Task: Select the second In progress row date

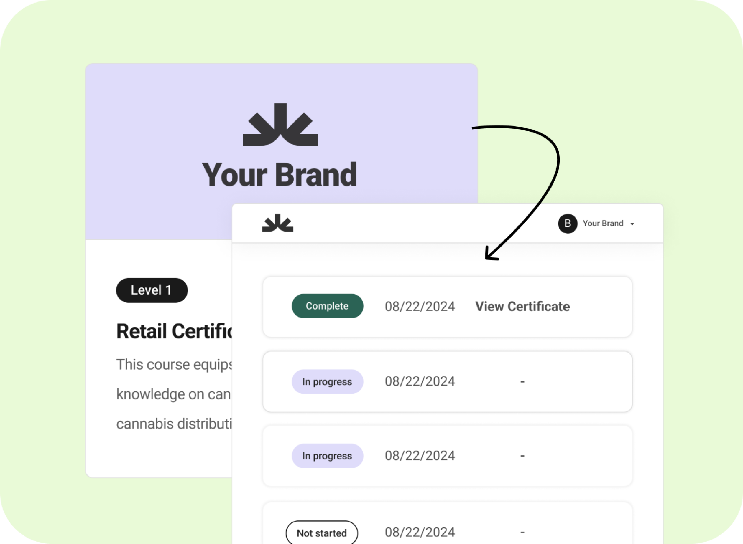Action: (x=420, y=456)
